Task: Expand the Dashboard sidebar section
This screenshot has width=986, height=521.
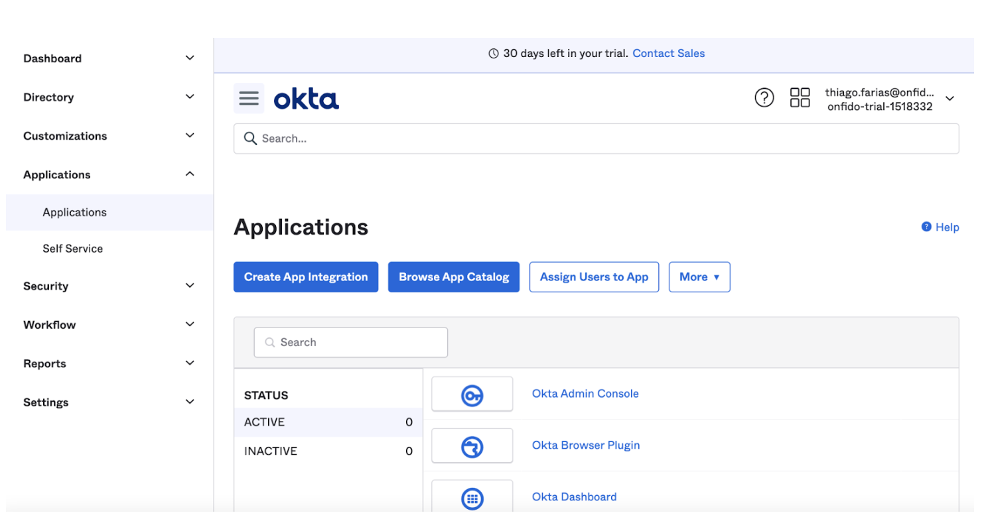Action: pyautogui.click(x=109, y=58)
